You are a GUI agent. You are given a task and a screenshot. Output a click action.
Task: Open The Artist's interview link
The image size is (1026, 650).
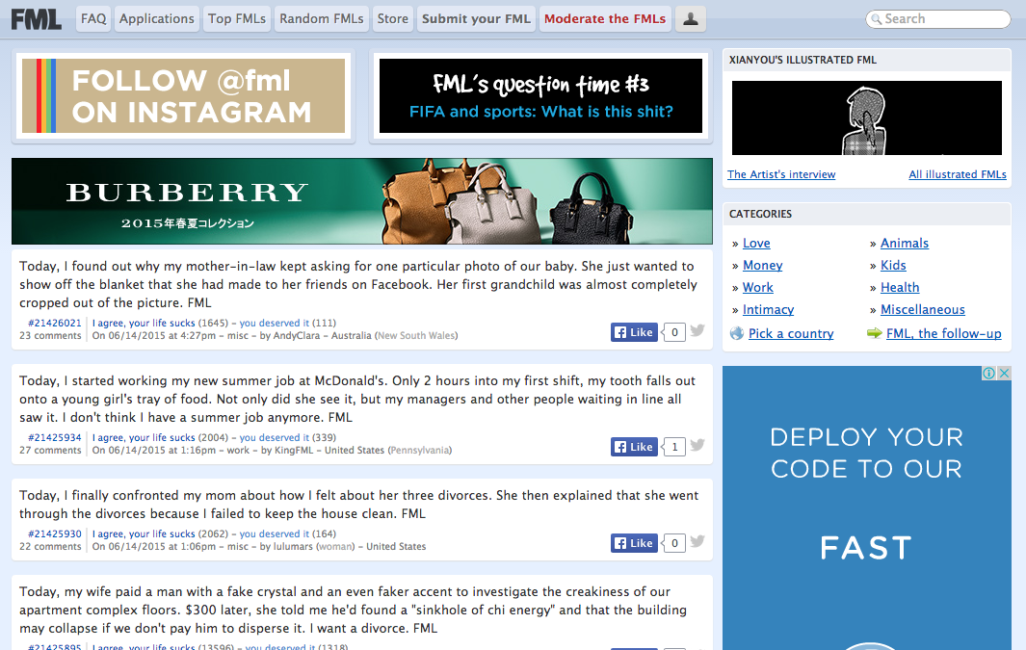point(780,174)
